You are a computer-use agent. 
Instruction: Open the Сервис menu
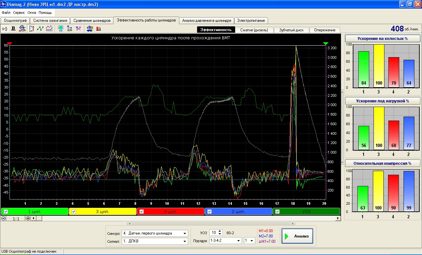click(x=19, y=13)
